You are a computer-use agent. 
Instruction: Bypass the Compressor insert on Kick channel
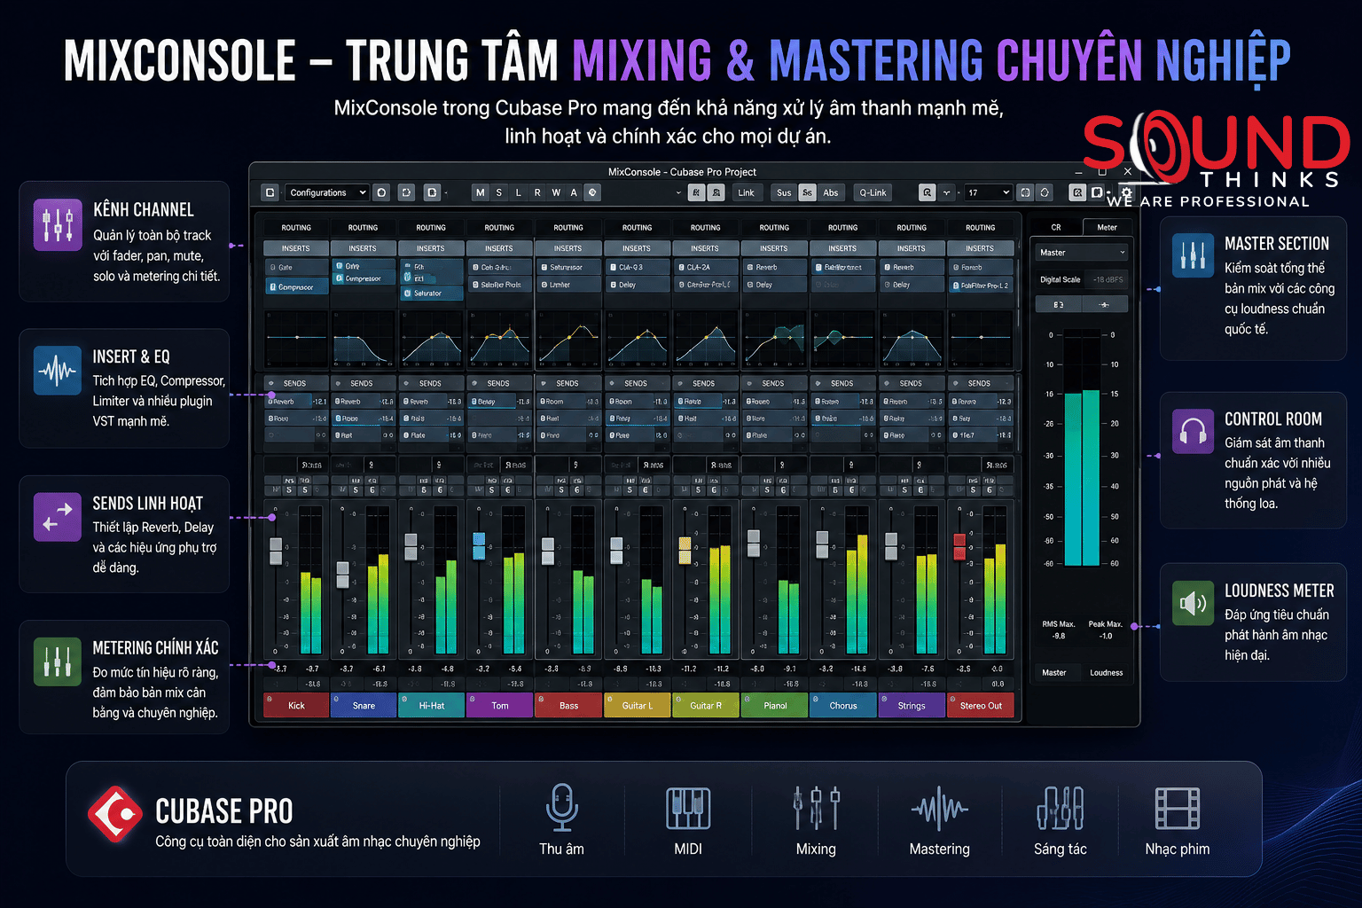tap(273, 287)
